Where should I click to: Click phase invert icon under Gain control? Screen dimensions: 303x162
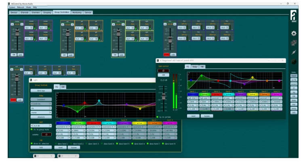pyautogui.click(x=163, y=71)
